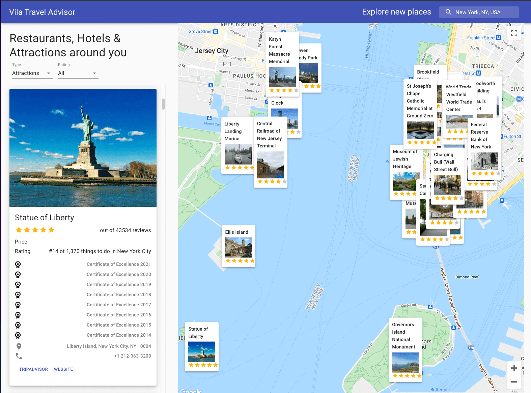Click the Statue of Liberty large photo
Viewport: 531px width, 393px height.
coord(83,148)
